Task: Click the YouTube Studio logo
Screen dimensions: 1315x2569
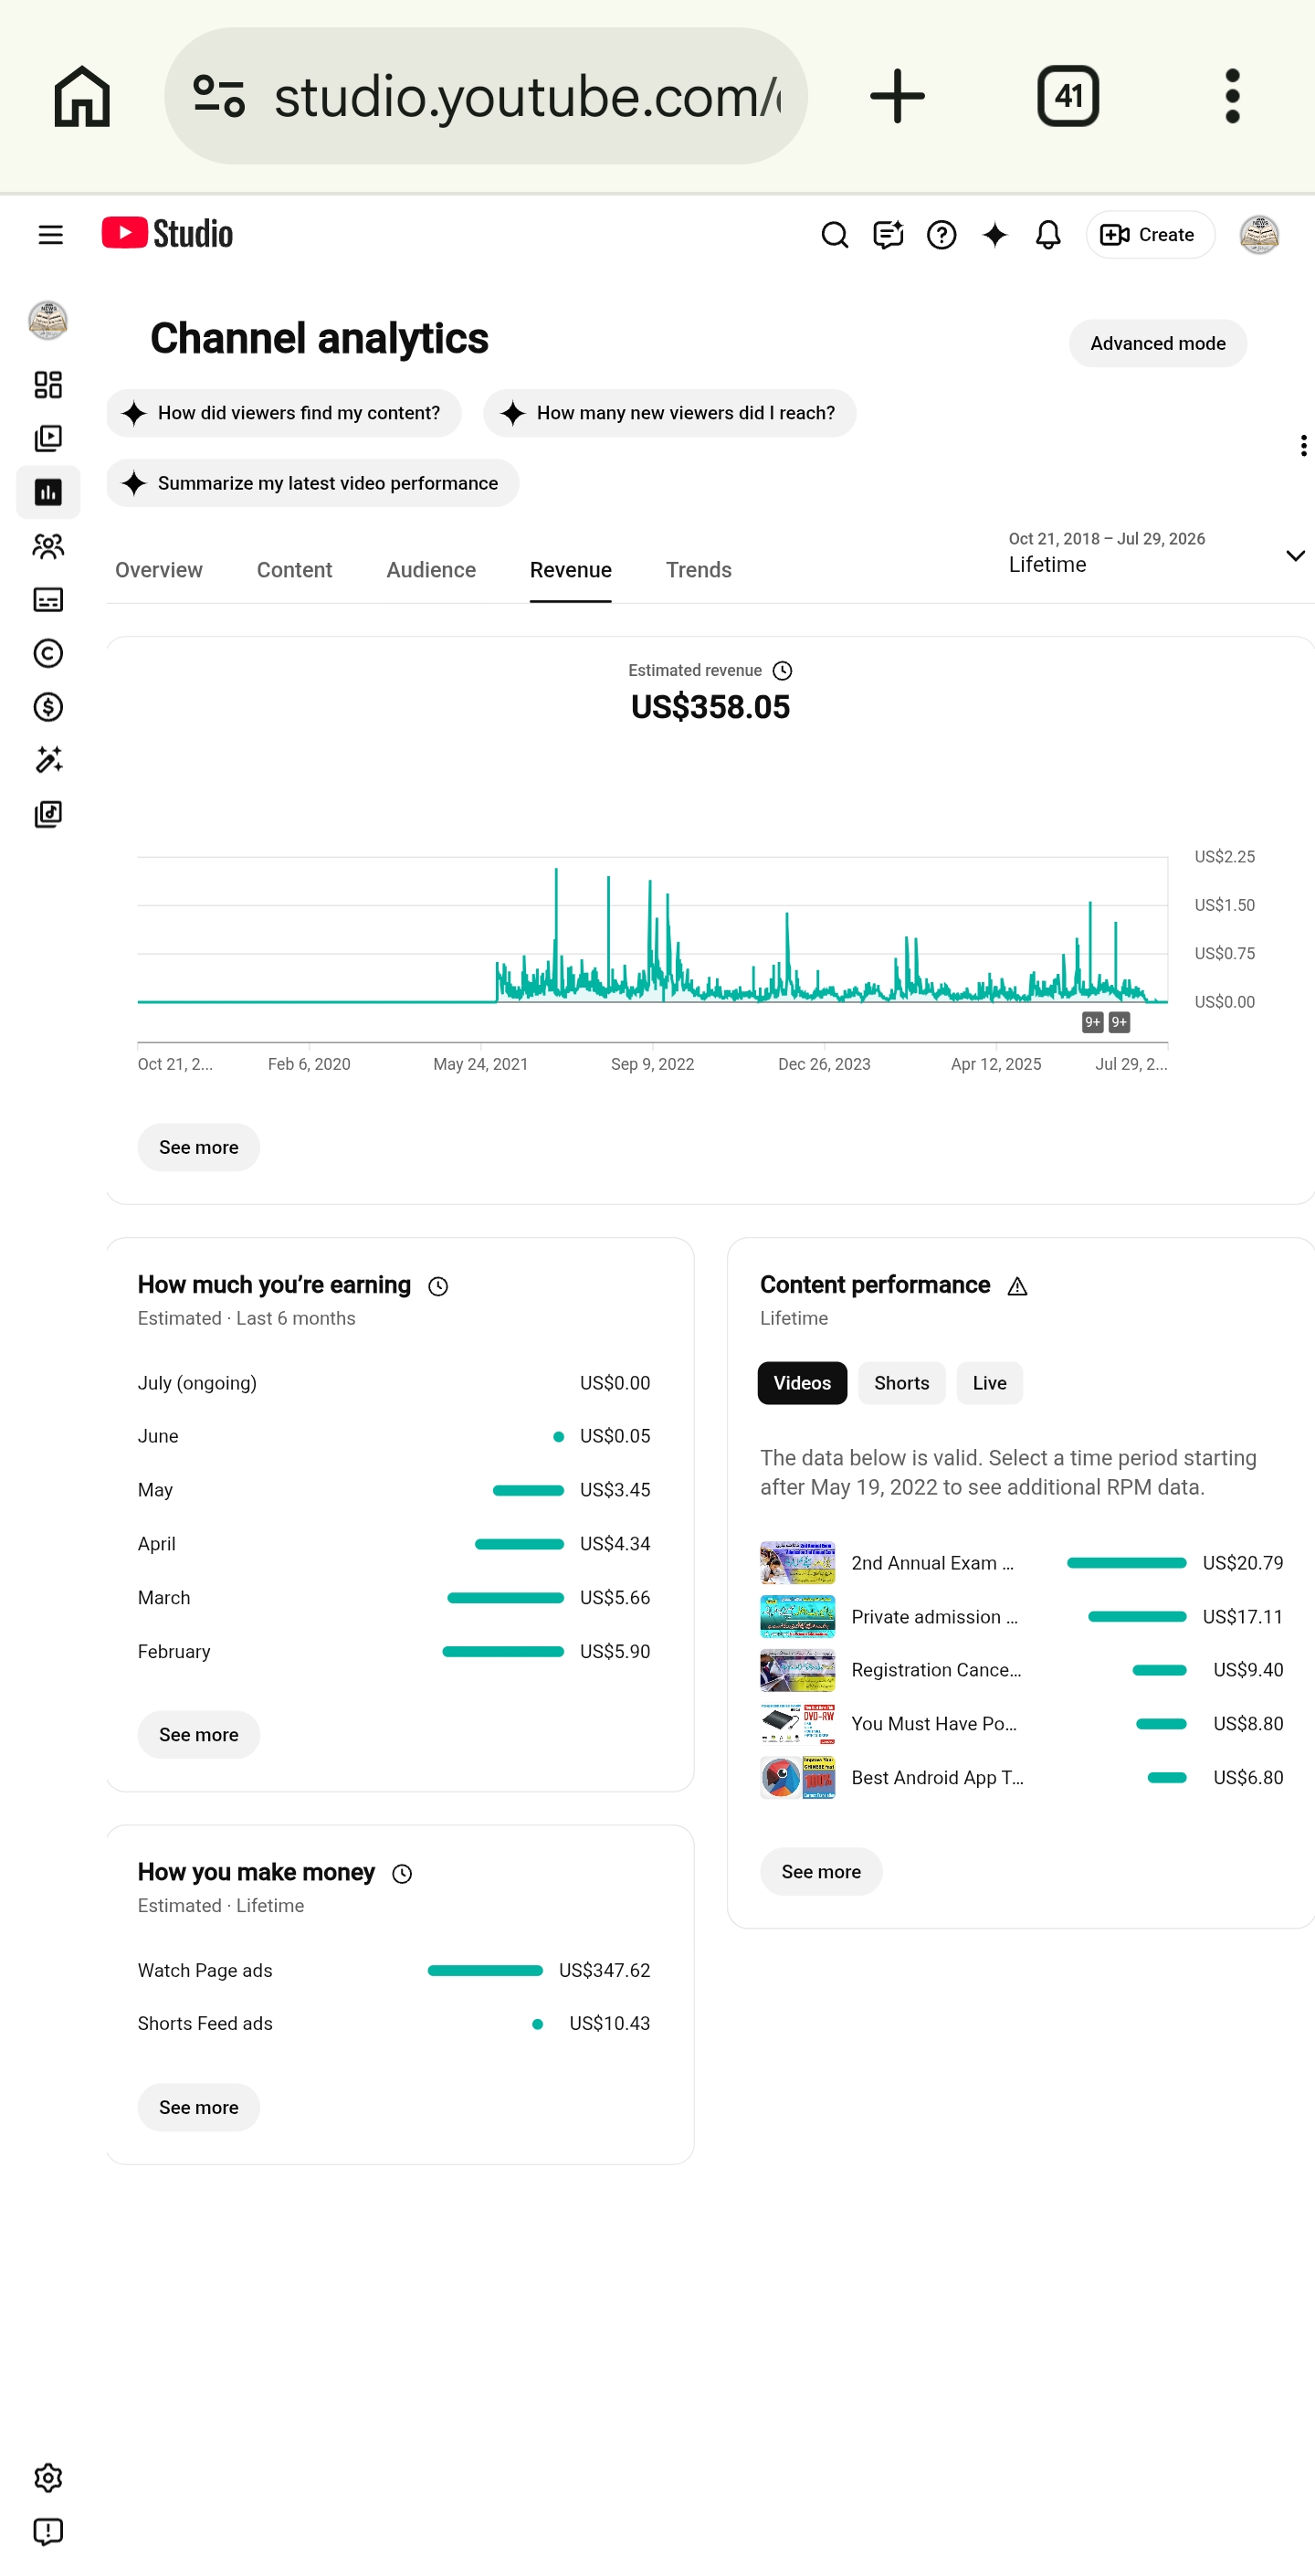Action: pyautogui.click(x=167, y=233)
